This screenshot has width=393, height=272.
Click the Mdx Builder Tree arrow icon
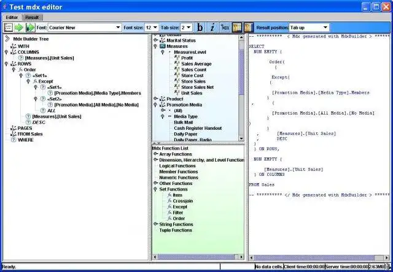pyautogui.click(x=7, y=39)
